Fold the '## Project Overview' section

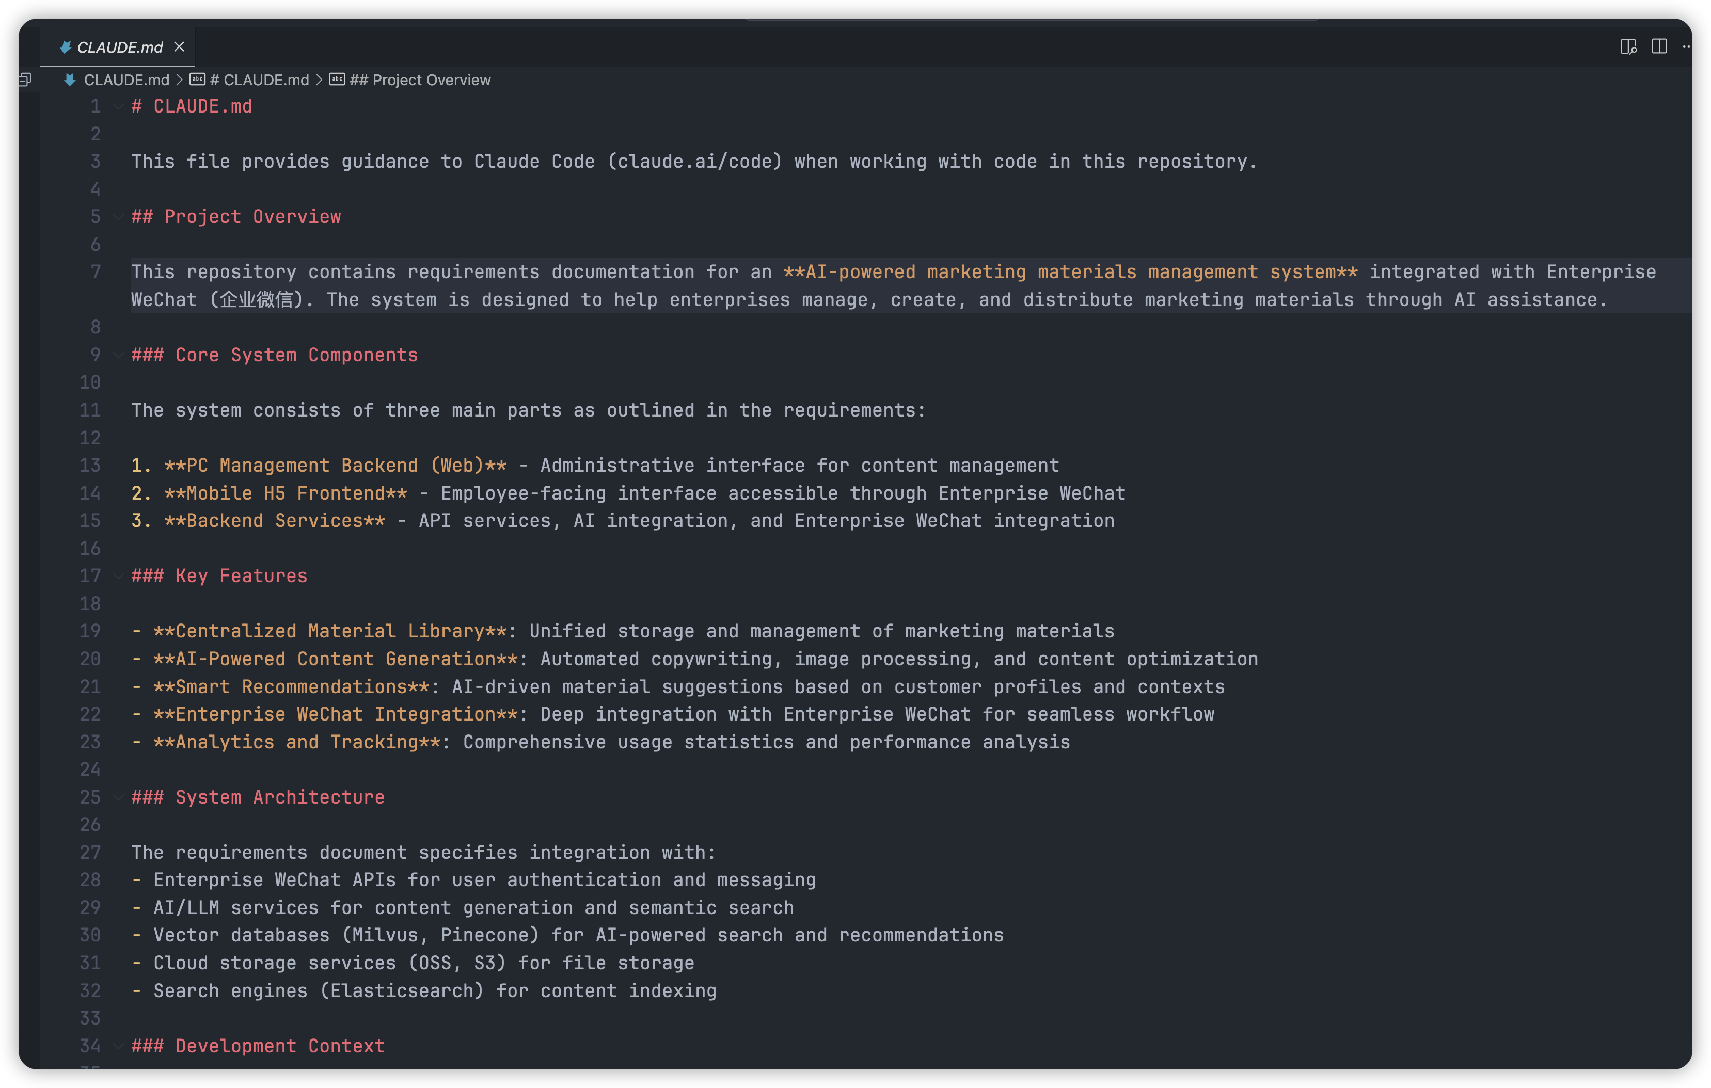point(118,217)
